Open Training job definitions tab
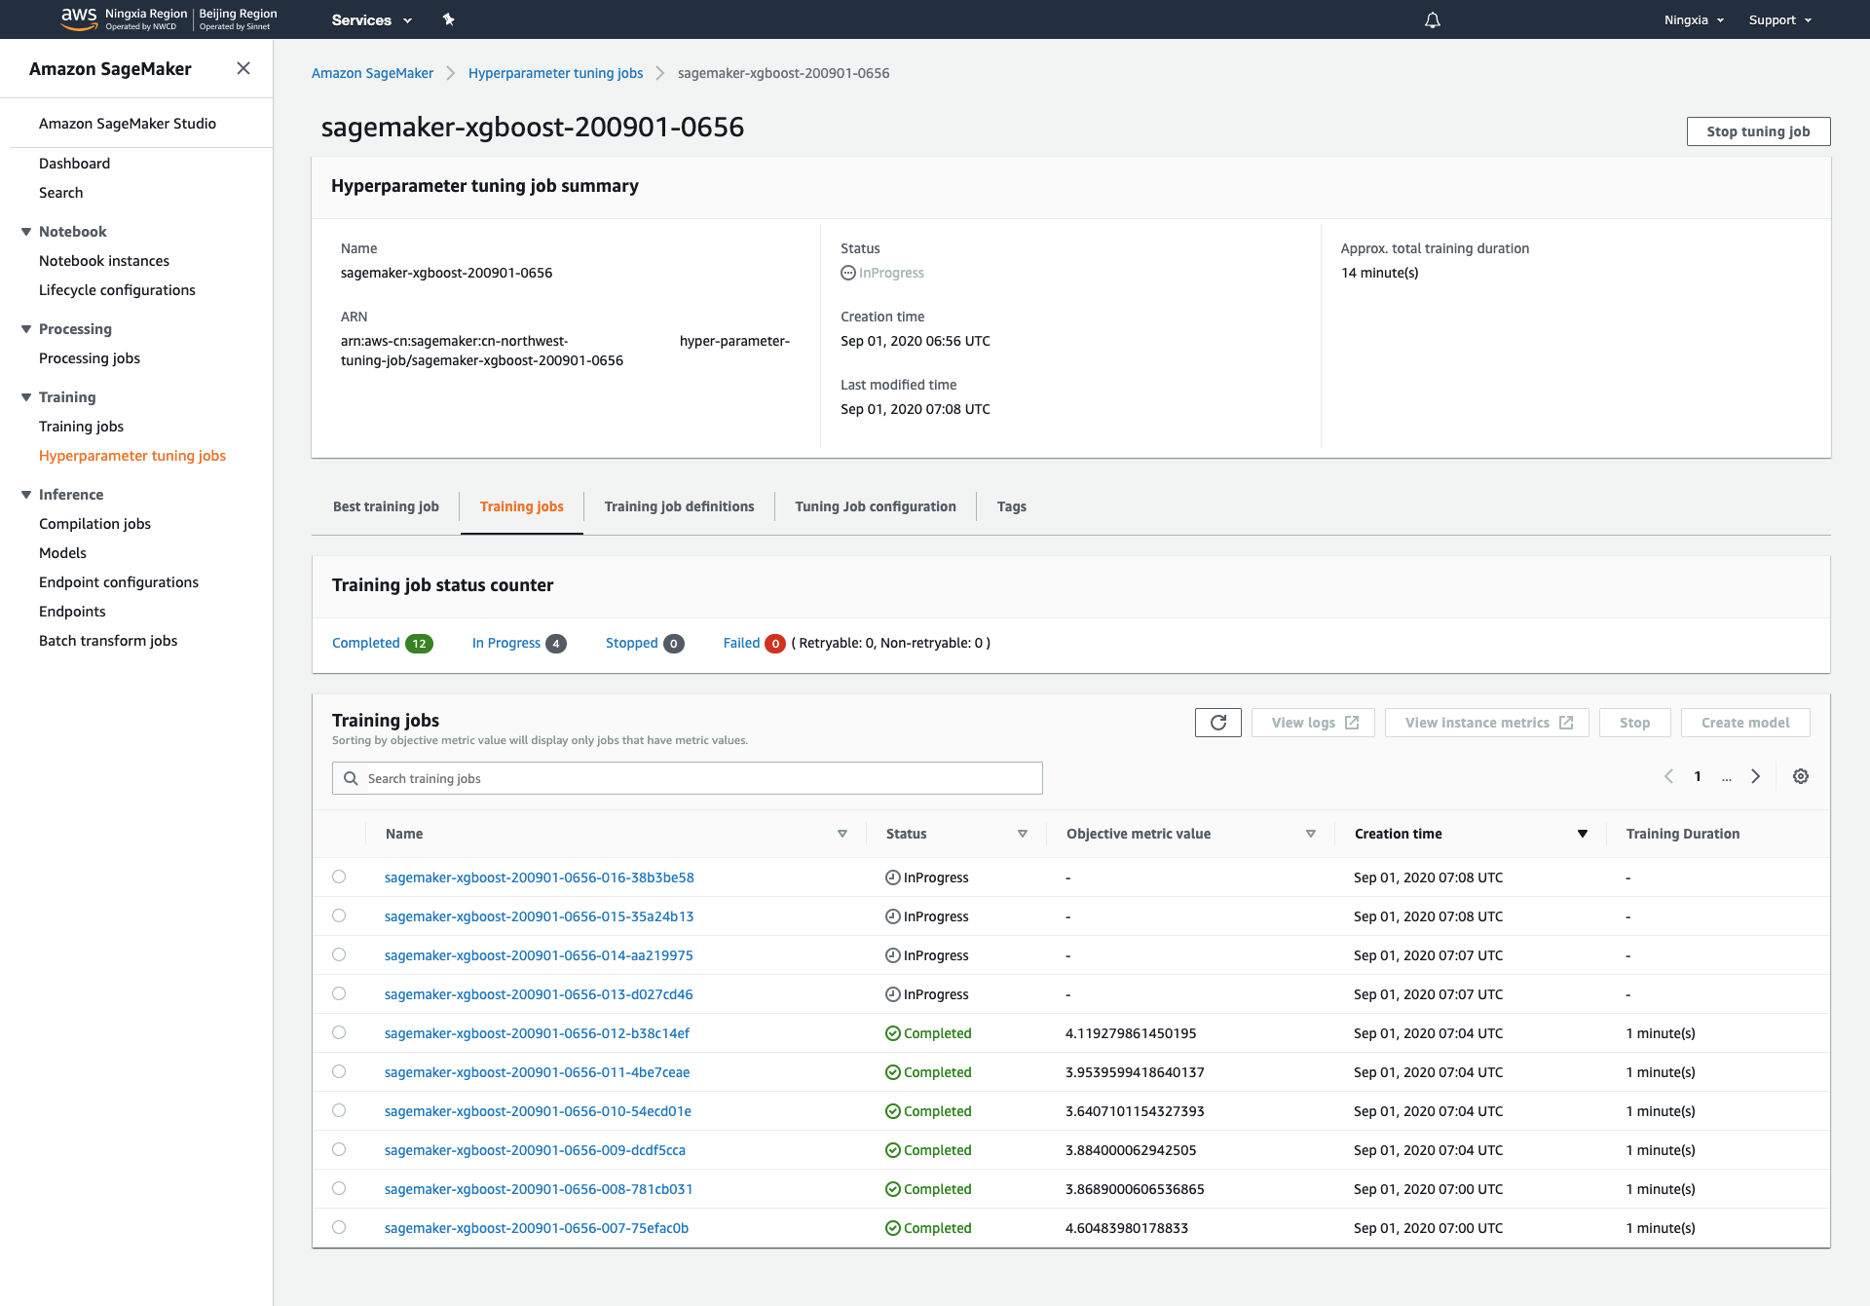The height and width of the screenshot is (1306, 1870). (679, 506)
